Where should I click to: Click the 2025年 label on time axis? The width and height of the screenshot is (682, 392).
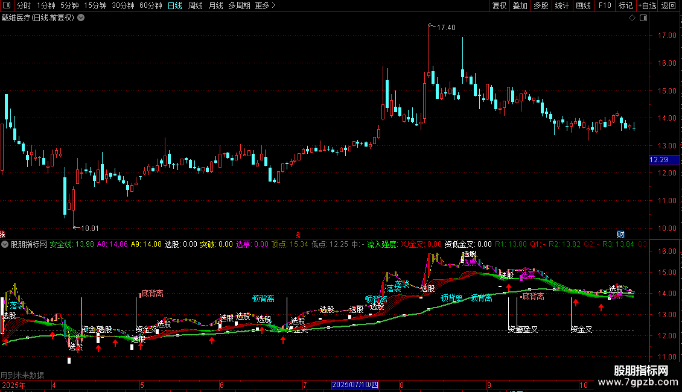tap(13, 385)
